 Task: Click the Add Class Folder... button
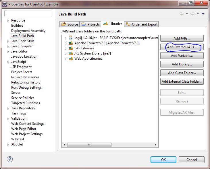click(182, 73)
